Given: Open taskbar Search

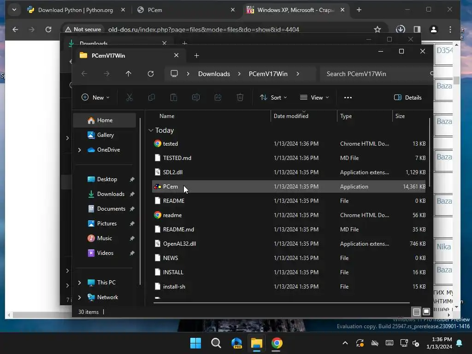Looking at the screenshot, I should pyautogui.click(x=216, y=343).
